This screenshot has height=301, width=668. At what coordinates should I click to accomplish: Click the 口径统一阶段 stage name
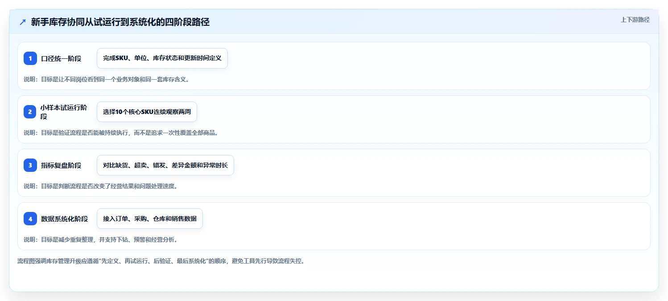61,58
